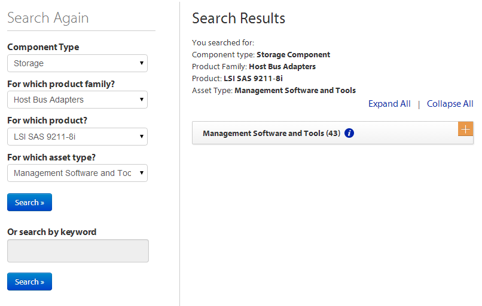Focus the search by keyword input field

[78, 251]
